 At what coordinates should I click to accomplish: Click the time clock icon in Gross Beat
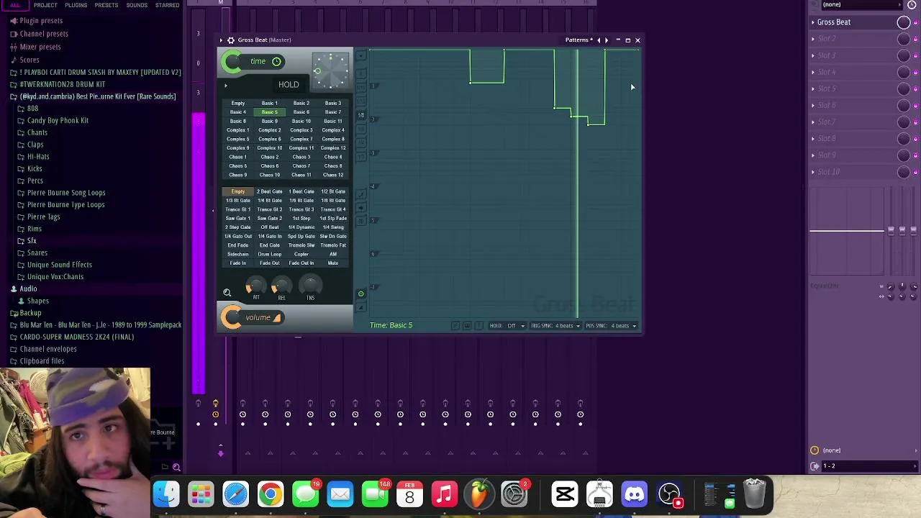[276, 61]
